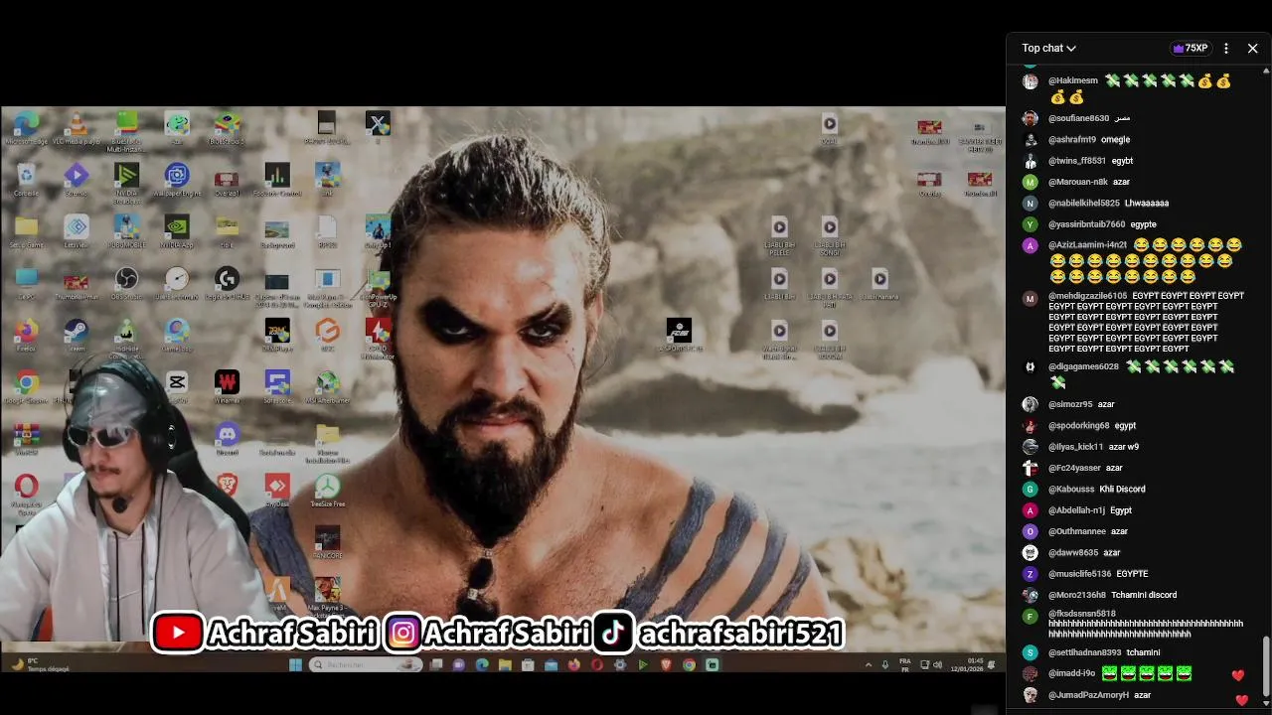Open OBS Studio from the desktop

pos(126,283)
